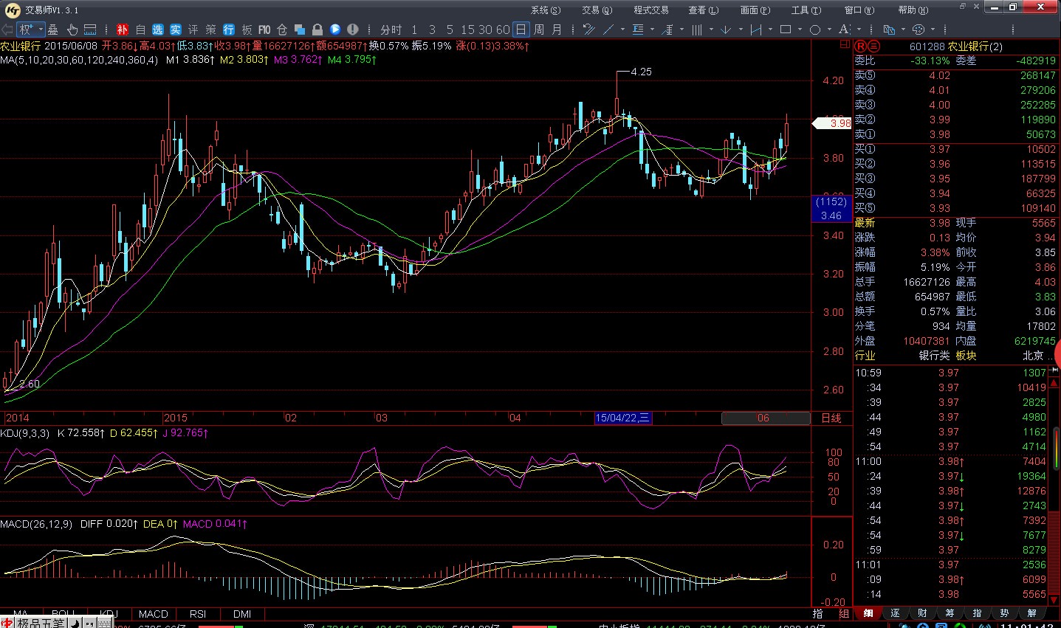Click the 行业 link in quote panel
This screenshot has width=1061, height=628.
coord(865,356)
